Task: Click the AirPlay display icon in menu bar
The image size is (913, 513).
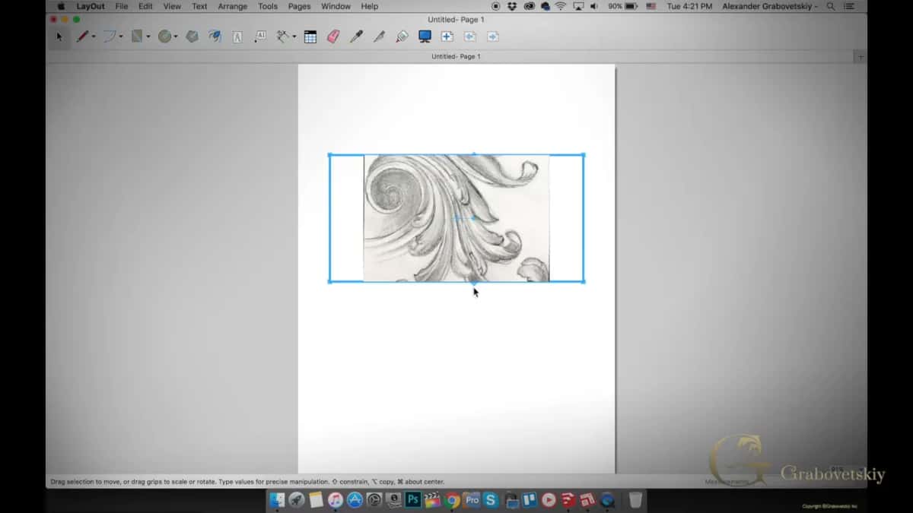Action: click(x=577, y=6)
